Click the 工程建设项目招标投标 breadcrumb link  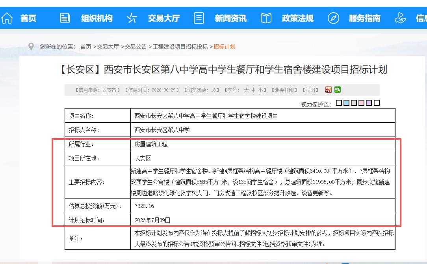[x=180, y=47]
